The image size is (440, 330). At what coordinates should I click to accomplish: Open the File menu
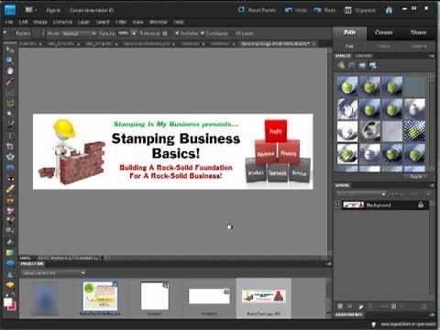[x=9, y=22]
